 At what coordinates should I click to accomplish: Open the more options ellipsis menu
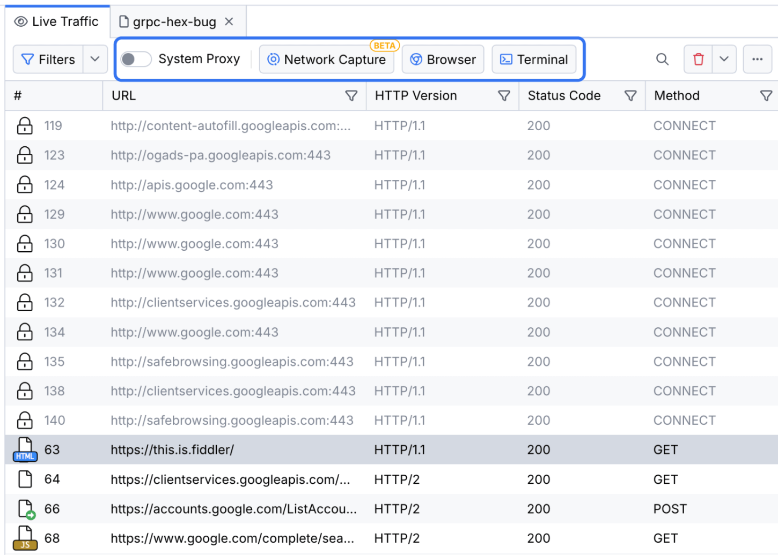click(757, 59)
